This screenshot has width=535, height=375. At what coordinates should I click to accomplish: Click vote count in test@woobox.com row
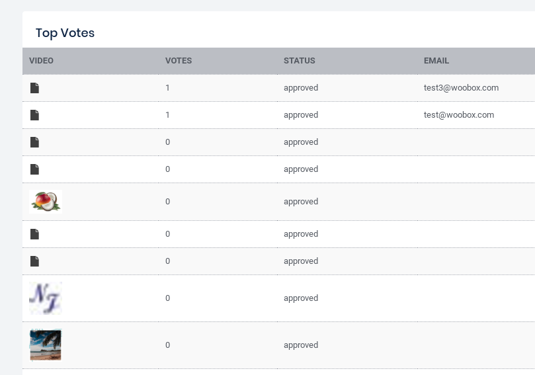tap(168, 115)
